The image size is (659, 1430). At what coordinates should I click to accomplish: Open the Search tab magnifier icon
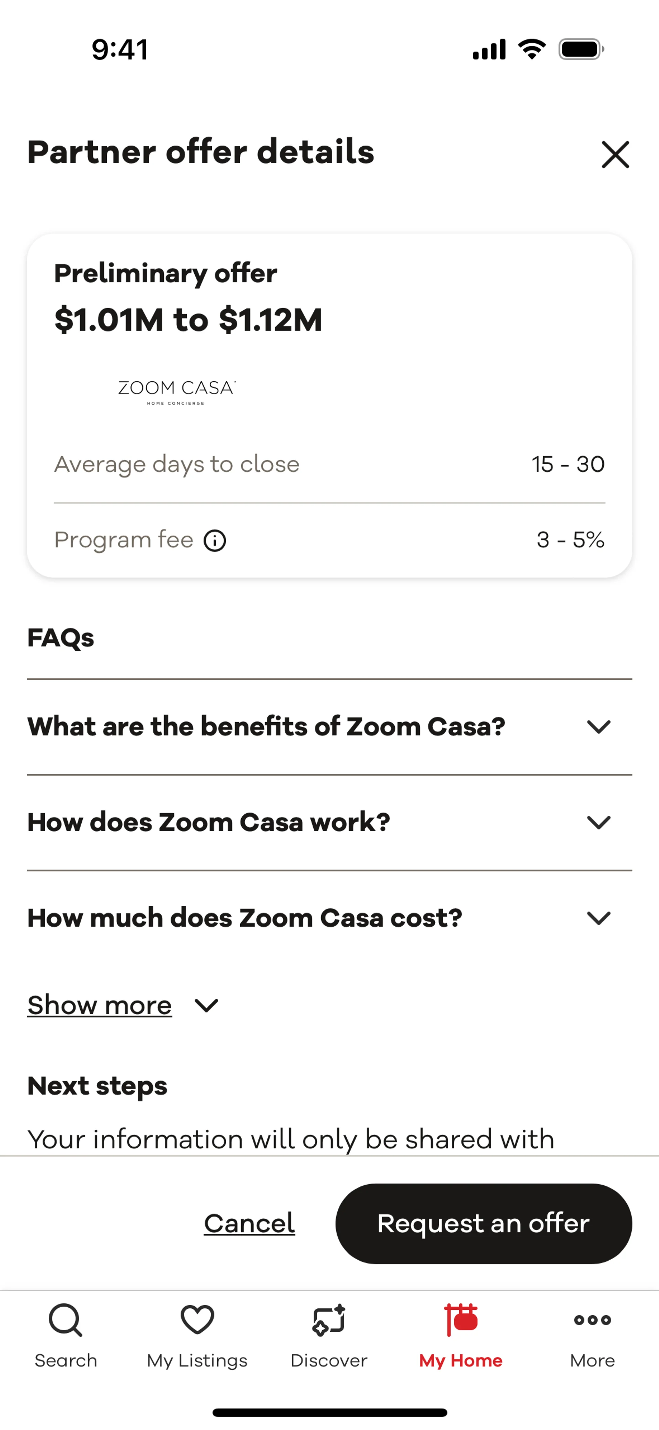66,1319
